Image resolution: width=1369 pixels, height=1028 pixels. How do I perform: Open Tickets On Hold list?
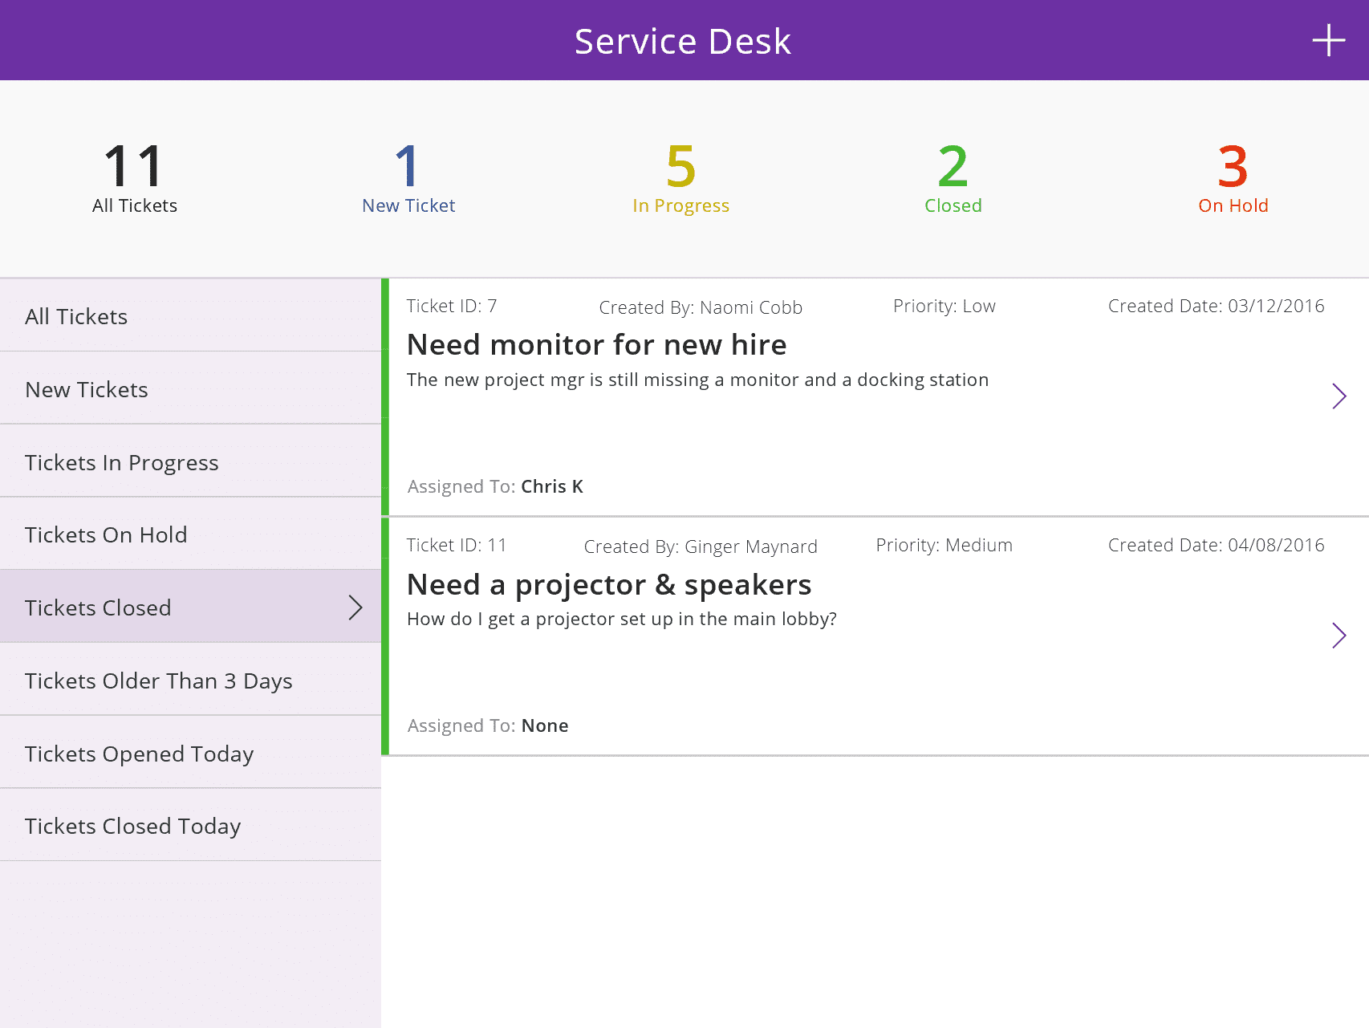(190, 534)
